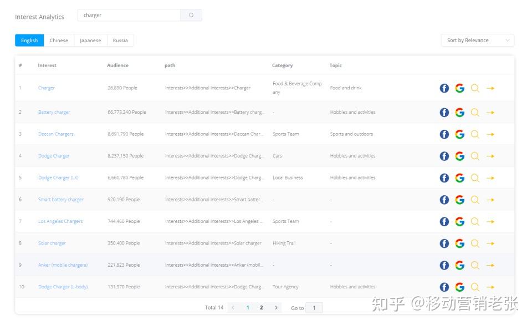Image resolution: width=532 pixels, height=325 pixels.
Task: Select the Japanese language tab
Action: 90,40
